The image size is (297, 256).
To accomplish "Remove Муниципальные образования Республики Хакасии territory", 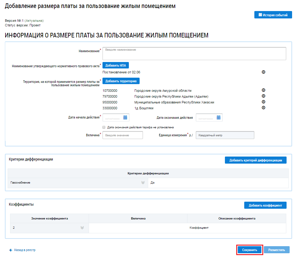I will pyautogui.click(x=263, y=102).
